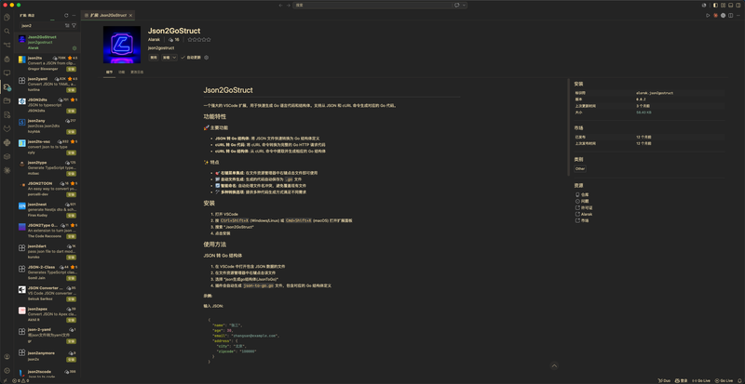Click manage gear on Json2GoStruct list item
The height and width of the screenshot is (384, 745).
pyautogui.click(x=74, y=48)
